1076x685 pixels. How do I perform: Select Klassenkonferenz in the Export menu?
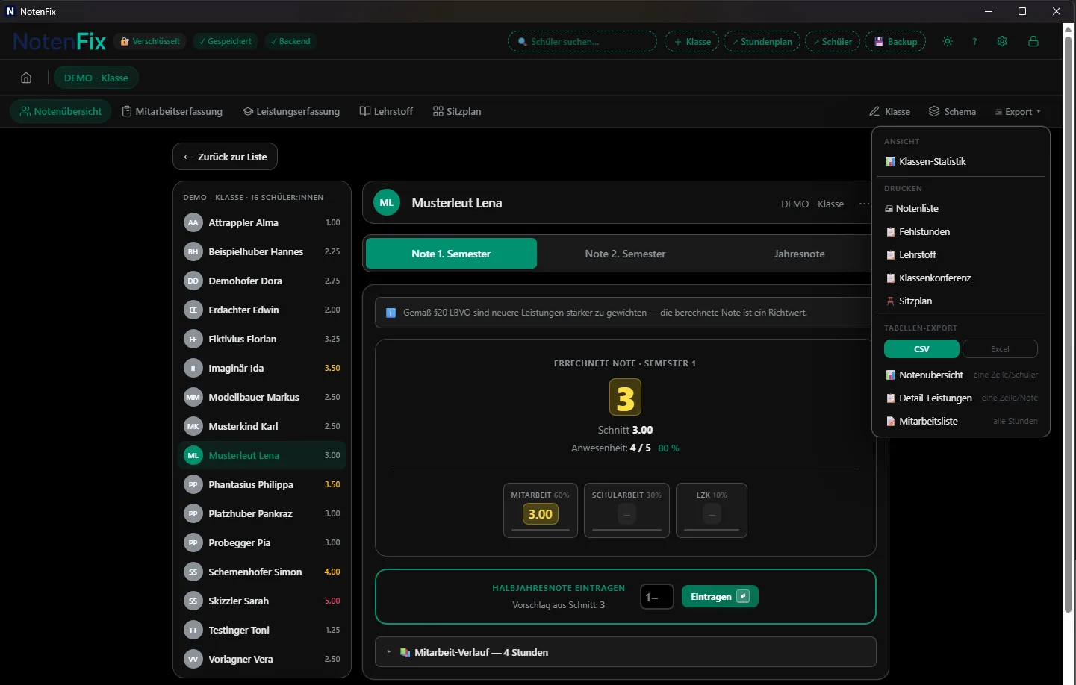pos(961,278)
